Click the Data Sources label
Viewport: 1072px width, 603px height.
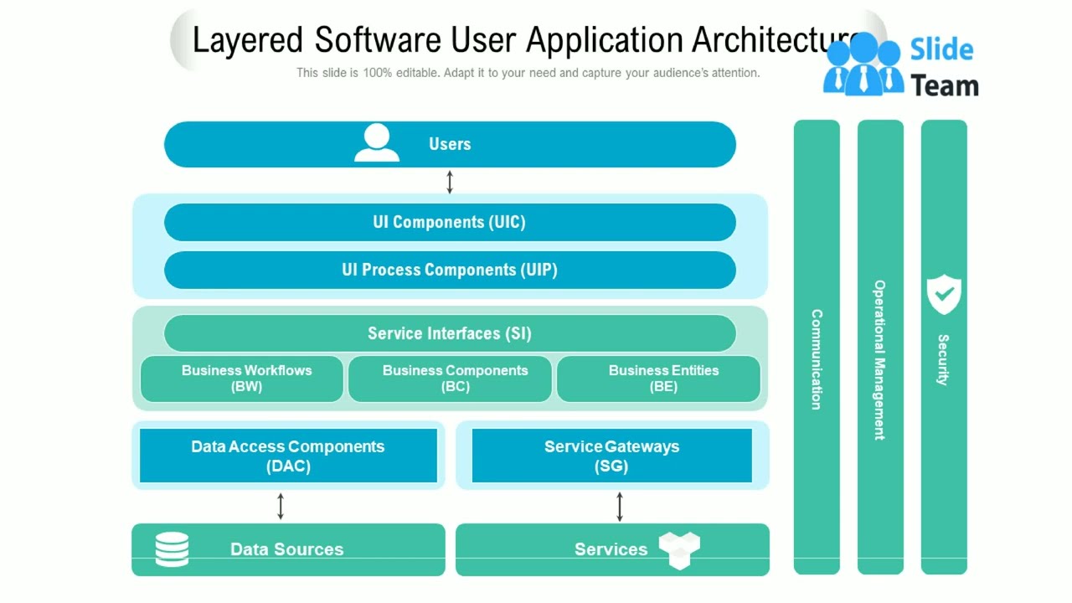point(287,549)
